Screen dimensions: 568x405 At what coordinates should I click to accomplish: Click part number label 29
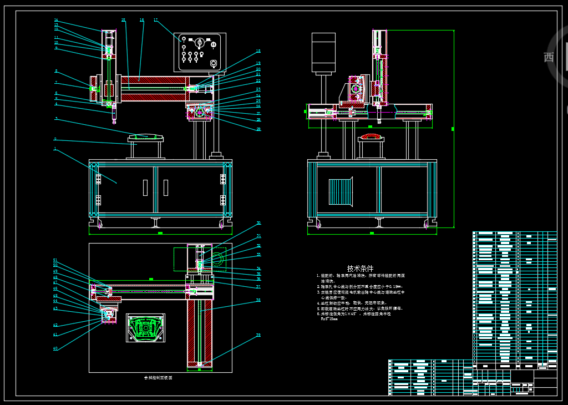(x=258, y=129)
